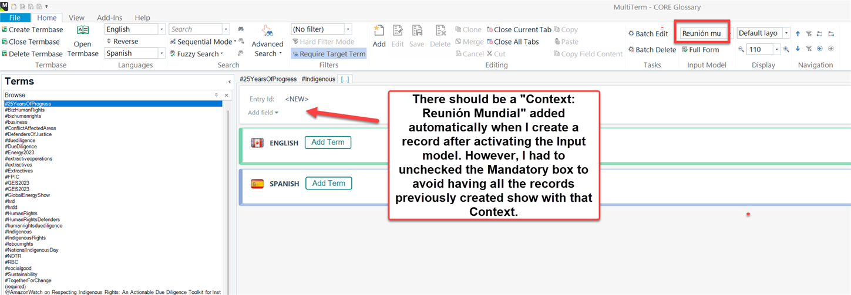Screen dimensions: 851x295
Task: Switch to the Home ribbon tab
Action: (x=47, y=18)
